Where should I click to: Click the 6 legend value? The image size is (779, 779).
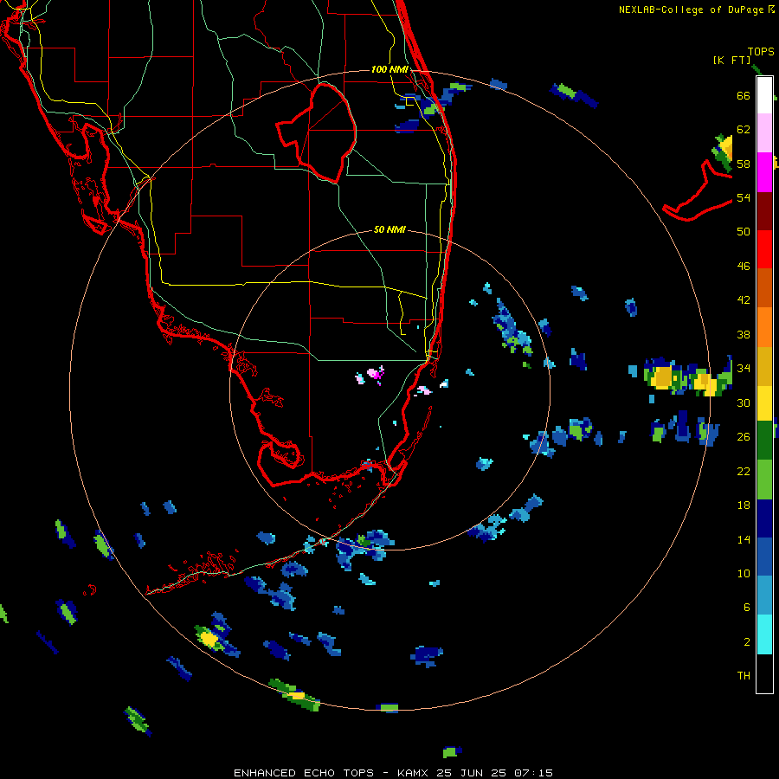coord(747,608)
